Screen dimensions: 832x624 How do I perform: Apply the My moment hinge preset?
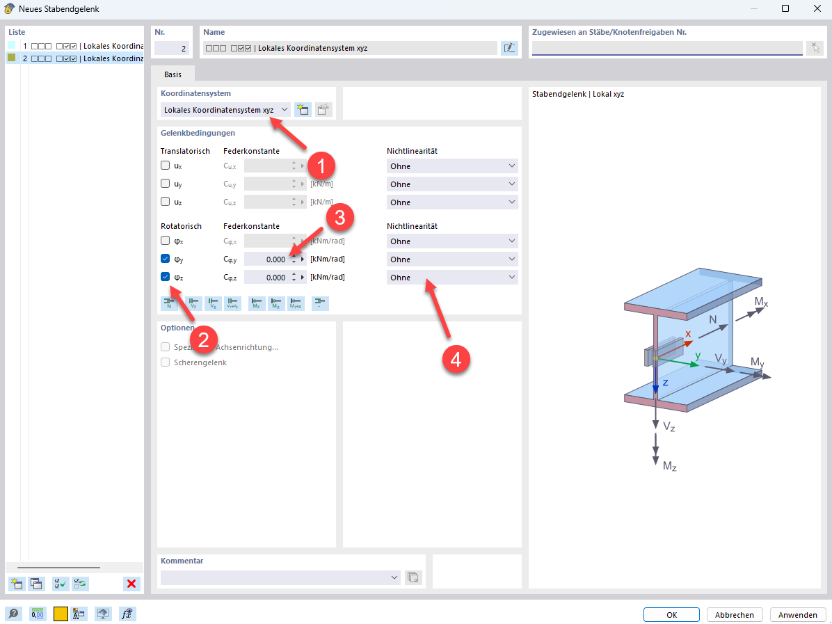pos(257,303)
